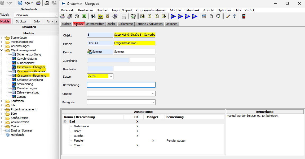Viewport: 305px width, 159px height.
Task: Click into the Bezeichnung text field
Action: pos(121,85)
